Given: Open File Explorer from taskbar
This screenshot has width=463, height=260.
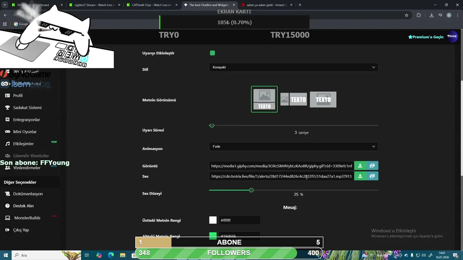Looking at the screenshot, I should [x=123, y=255].
